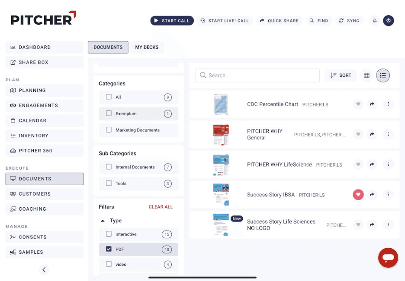Switch to grid view icon

366,76
